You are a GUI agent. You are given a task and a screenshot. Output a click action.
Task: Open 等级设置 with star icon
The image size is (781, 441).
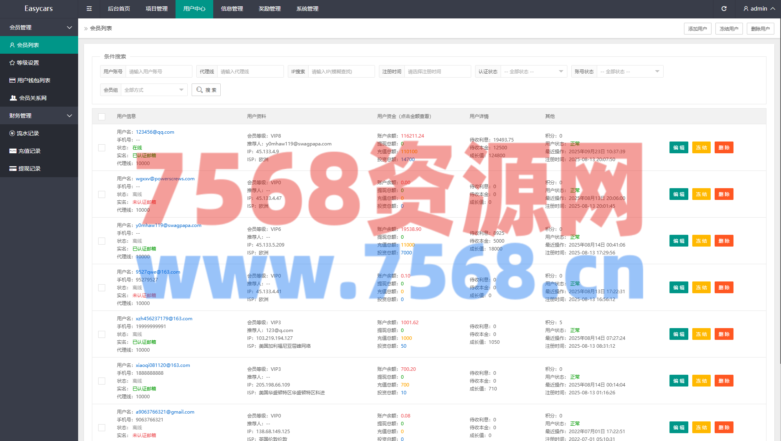tap(27, 63)
